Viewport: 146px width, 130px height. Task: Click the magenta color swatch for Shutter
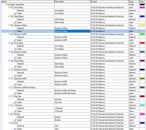click(x=142, y=114)
